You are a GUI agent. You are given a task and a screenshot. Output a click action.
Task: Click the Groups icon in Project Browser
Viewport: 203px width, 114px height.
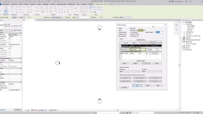[x=184, y=48]
